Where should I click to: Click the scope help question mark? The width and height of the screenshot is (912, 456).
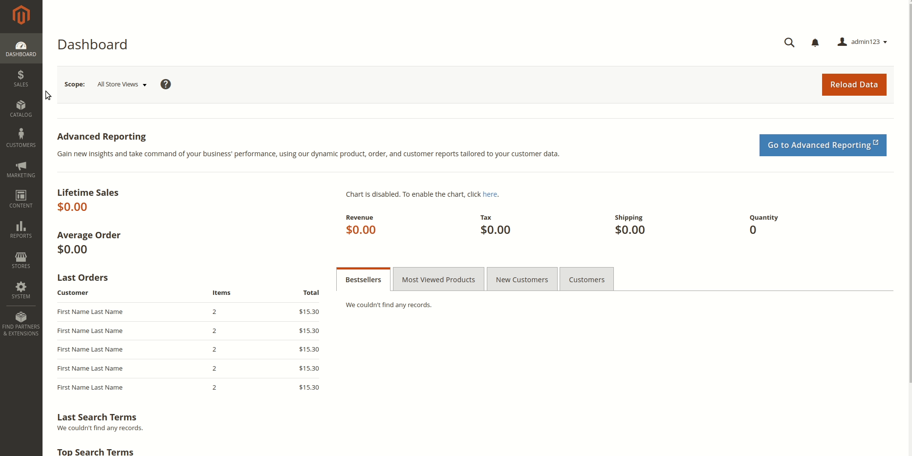[166, 84]
